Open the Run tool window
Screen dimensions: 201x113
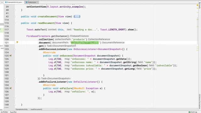[x=14, y=112]
